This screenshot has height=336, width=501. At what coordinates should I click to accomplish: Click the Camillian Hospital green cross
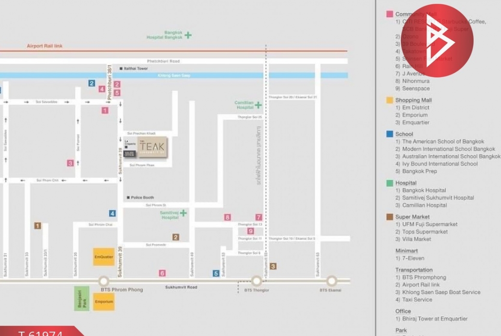tap(258, 105)
